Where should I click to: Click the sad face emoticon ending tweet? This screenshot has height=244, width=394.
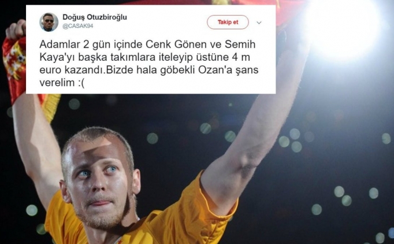[x=81, y=83]
